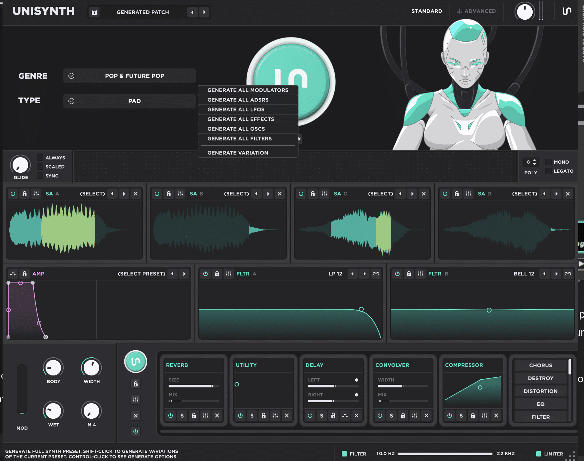Click the save patch floppy disk icon
The height and width of the screenshot is (461, 584).
(x=94, y=12)
